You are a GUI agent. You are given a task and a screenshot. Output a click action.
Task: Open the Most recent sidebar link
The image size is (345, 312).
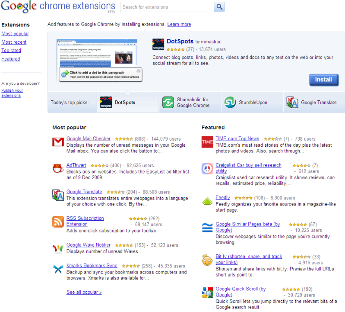(14, 42)
